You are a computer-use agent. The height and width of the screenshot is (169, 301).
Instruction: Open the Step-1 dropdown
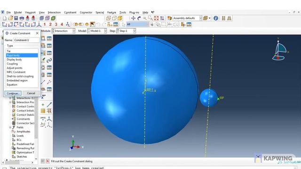coord(126,31)
